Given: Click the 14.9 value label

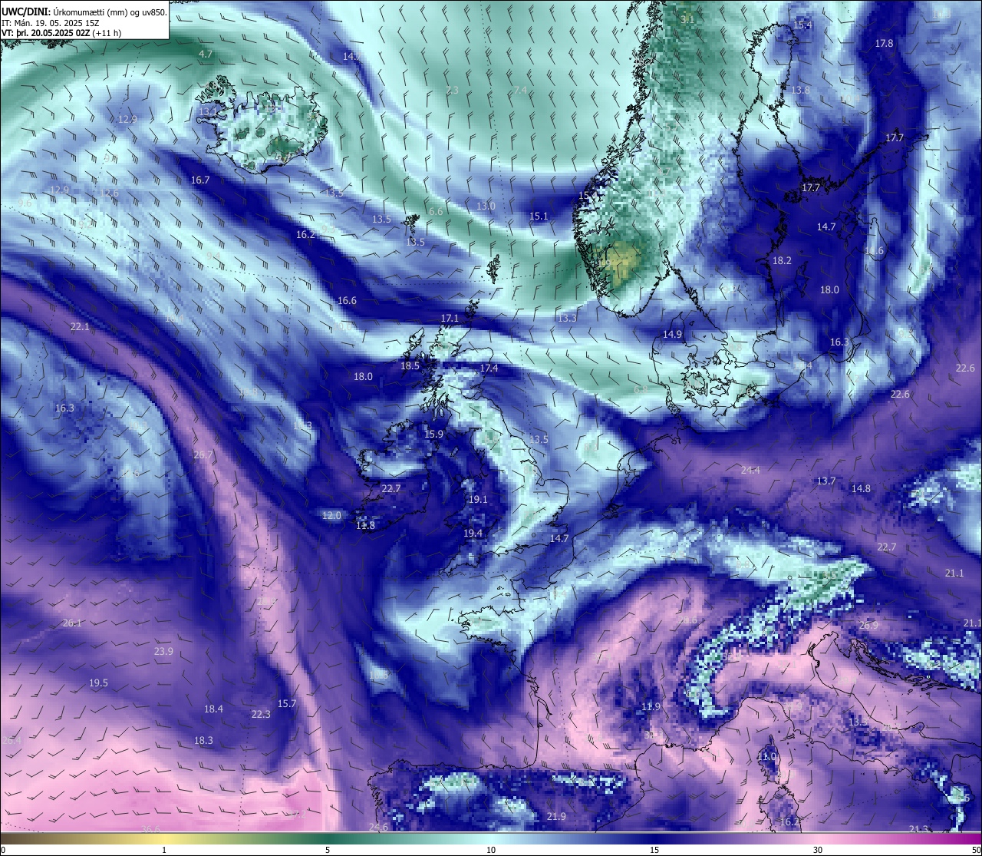Looking at the screenshot, I should pos(672,335).
